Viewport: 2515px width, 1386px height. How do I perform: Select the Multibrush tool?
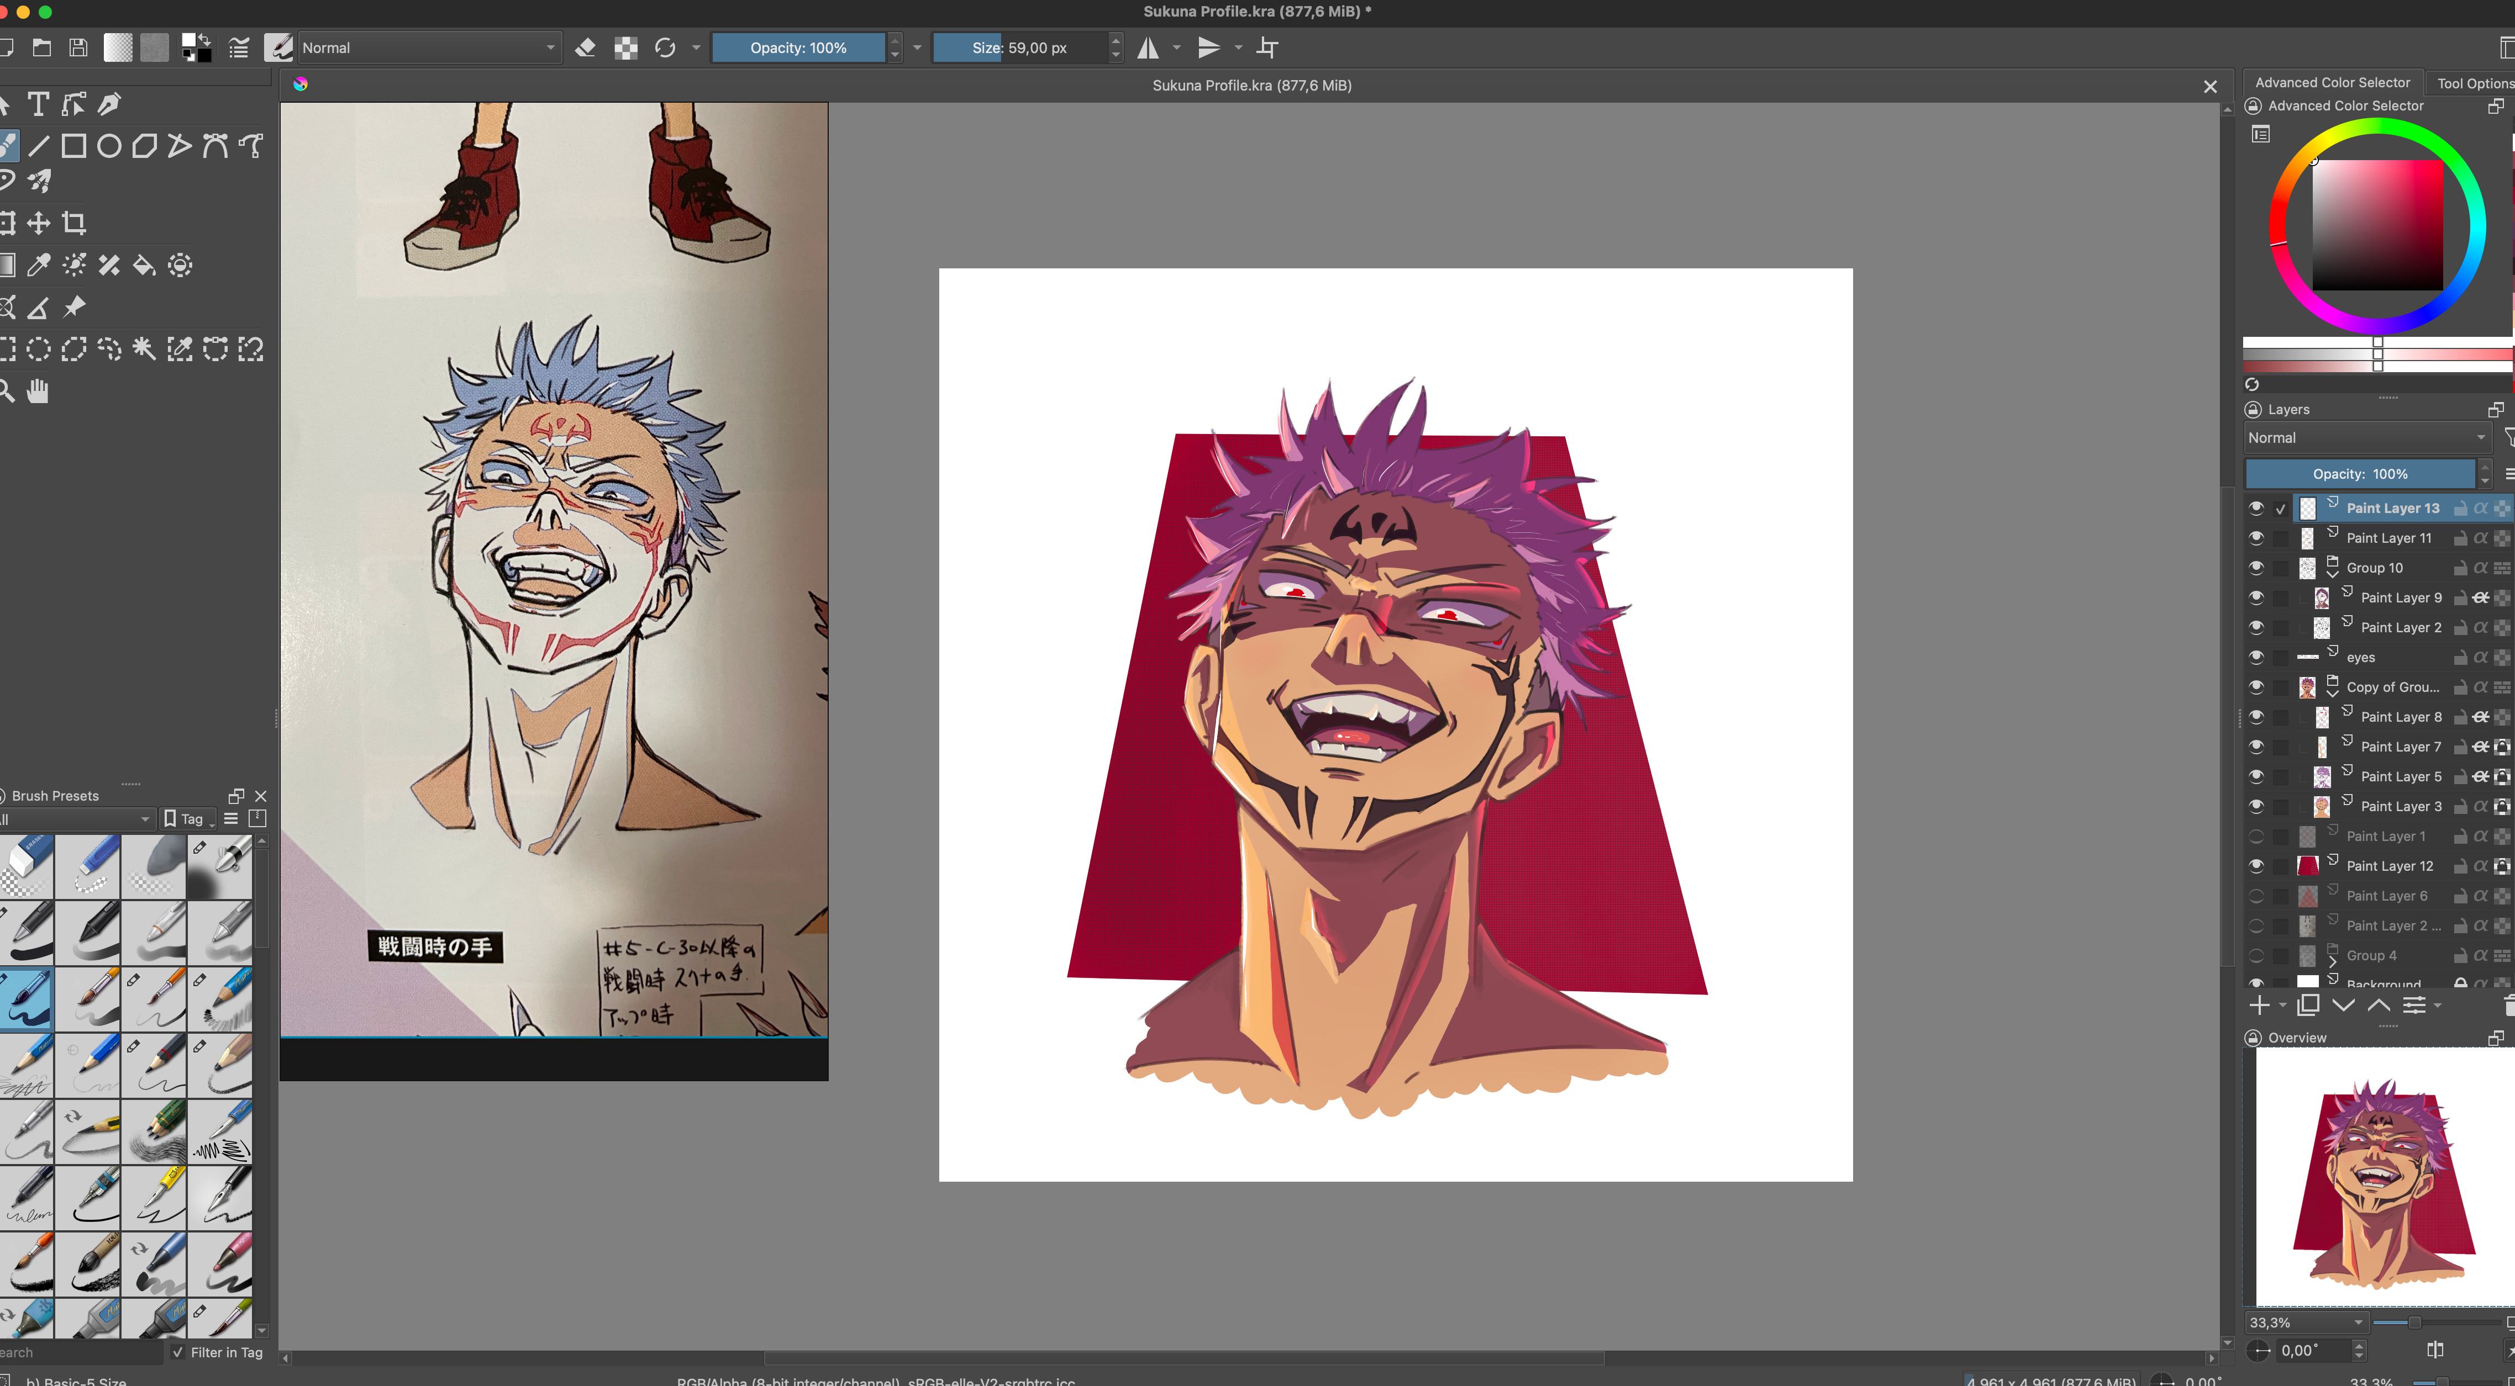click(x=39, y=182)
